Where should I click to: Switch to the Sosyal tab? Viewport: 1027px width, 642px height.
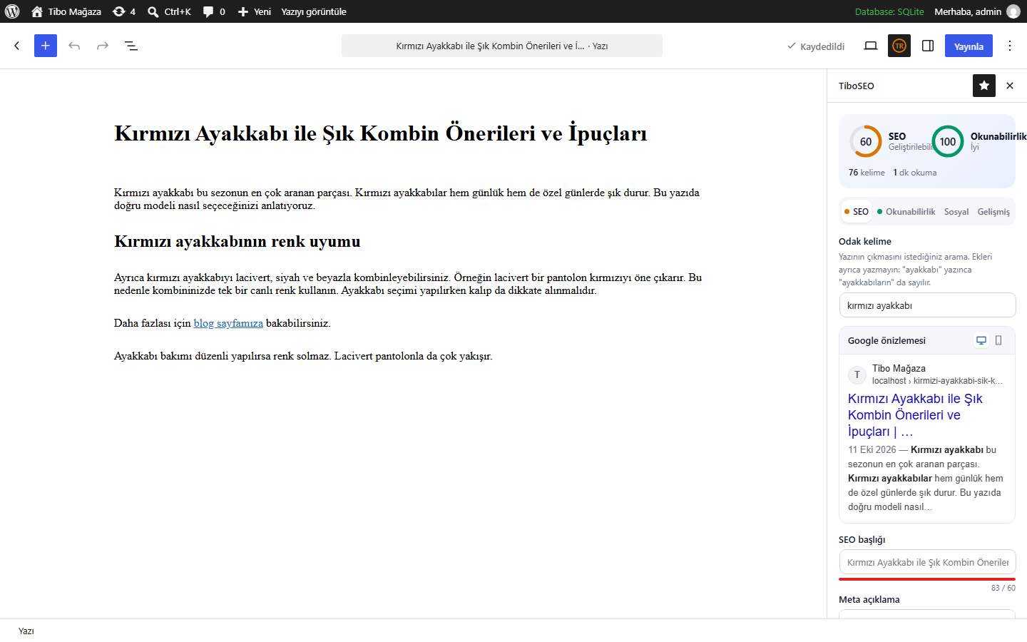(956, 212)
